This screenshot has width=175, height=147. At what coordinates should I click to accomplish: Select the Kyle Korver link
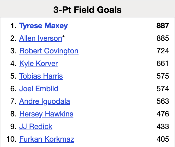click(x=39, y=64)
